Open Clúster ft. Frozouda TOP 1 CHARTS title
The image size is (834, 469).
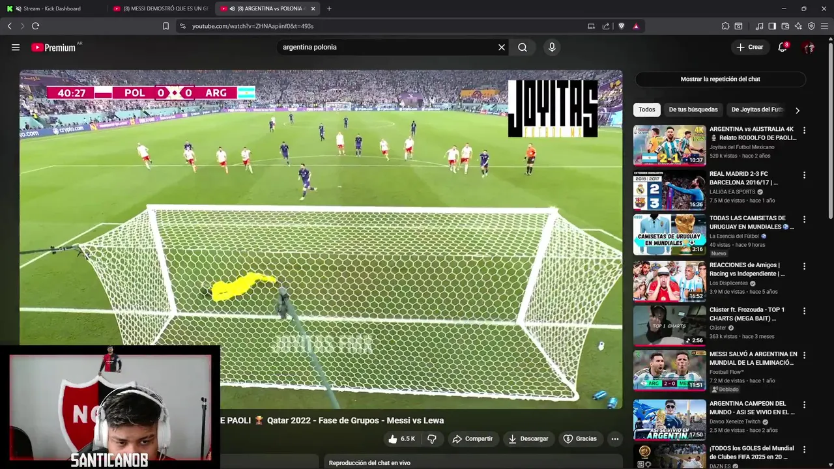(747, 314)
